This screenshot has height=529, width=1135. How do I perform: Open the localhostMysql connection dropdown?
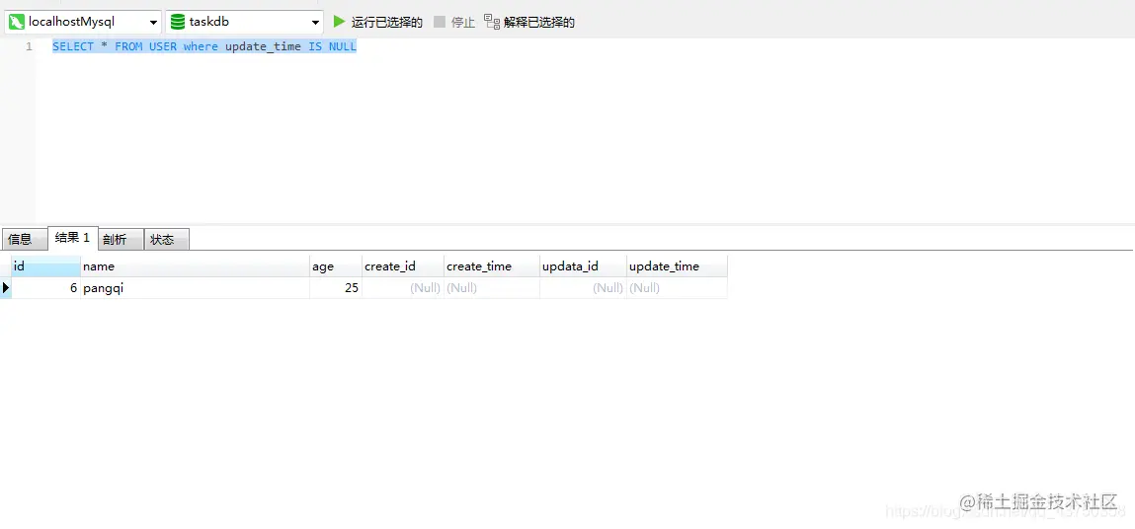click(x=153, y=23)
